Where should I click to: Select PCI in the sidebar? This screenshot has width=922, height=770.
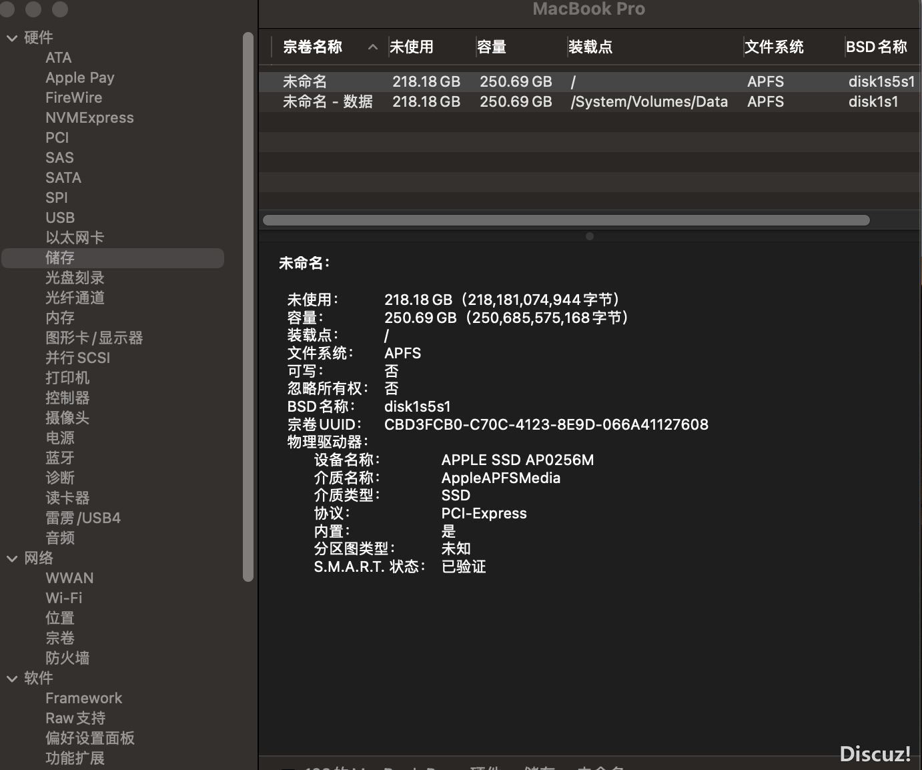[x=57, y=138]
